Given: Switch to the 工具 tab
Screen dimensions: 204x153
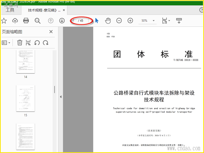Looking at the screenshot, I should [x=10, y=10].
